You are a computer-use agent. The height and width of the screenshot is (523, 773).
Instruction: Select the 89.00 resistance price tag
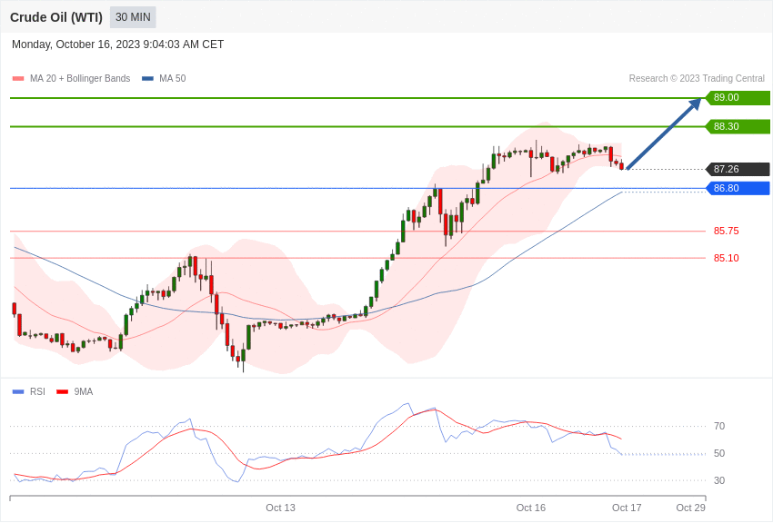(738, 97)
